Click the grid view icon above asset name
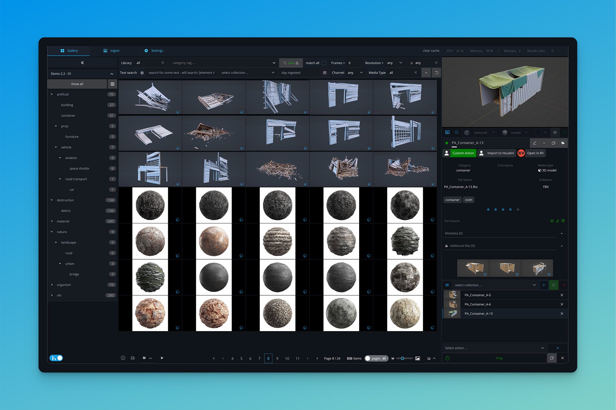616x410 pixels. click(456, 132)
